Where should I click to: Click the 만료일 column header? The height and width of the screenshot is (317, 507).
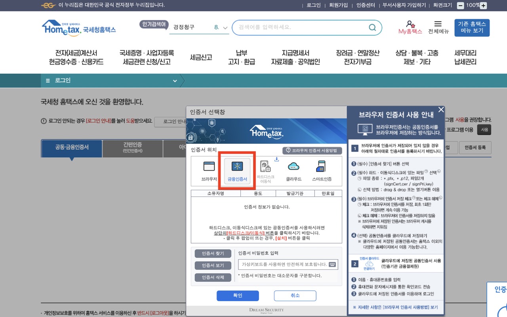click(x=328, y=193)
